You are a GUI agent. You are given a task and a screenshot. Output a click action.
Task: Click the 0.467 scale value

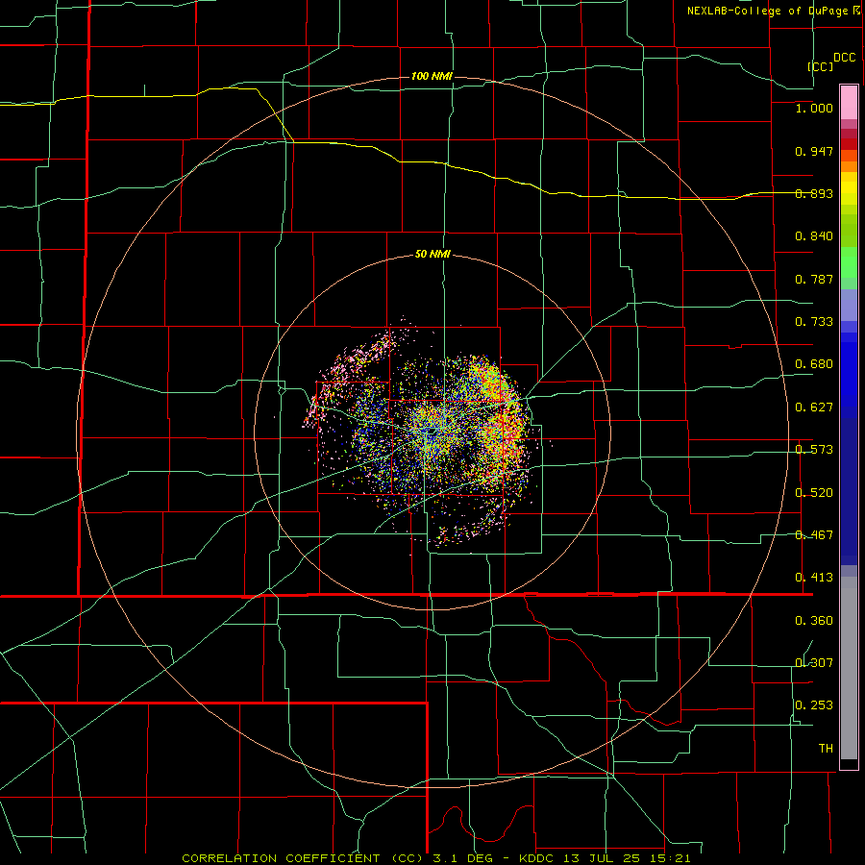coord(814,535)
